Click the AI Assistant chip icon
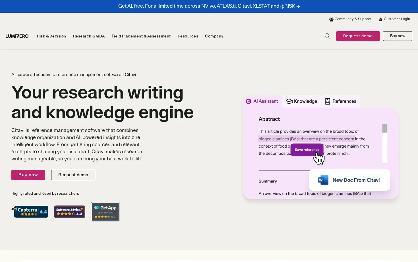 249,101
